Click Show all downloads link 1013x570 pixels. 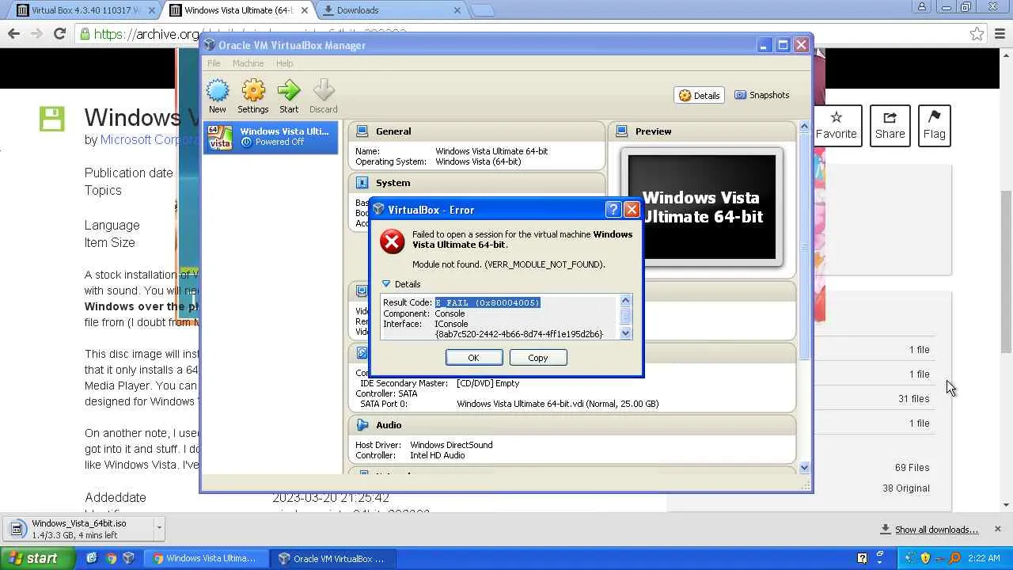coord(936,530)
